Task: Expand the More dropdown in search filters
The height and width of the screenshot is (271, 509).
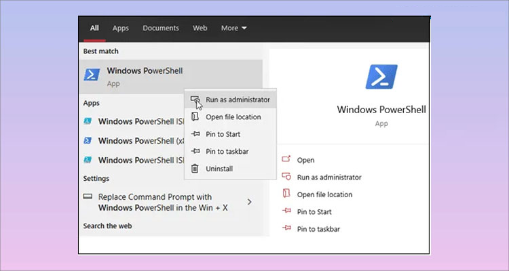Action: pos(233,28)
